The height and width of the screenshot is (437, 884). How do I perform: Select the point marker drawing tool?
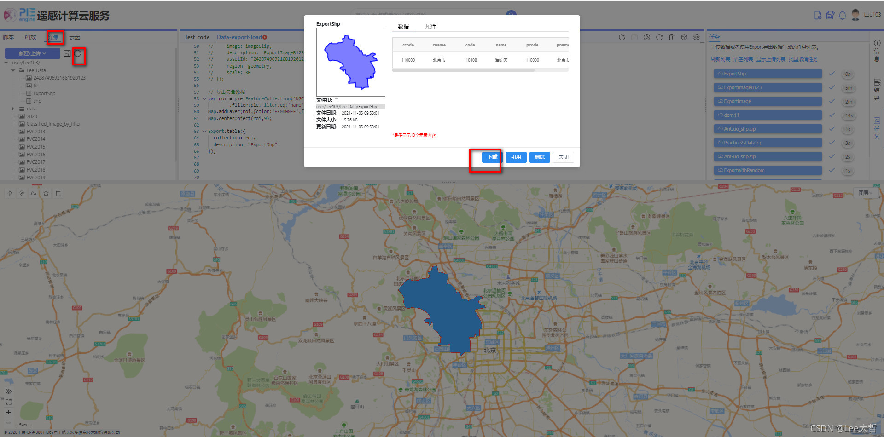click(22, 193)
